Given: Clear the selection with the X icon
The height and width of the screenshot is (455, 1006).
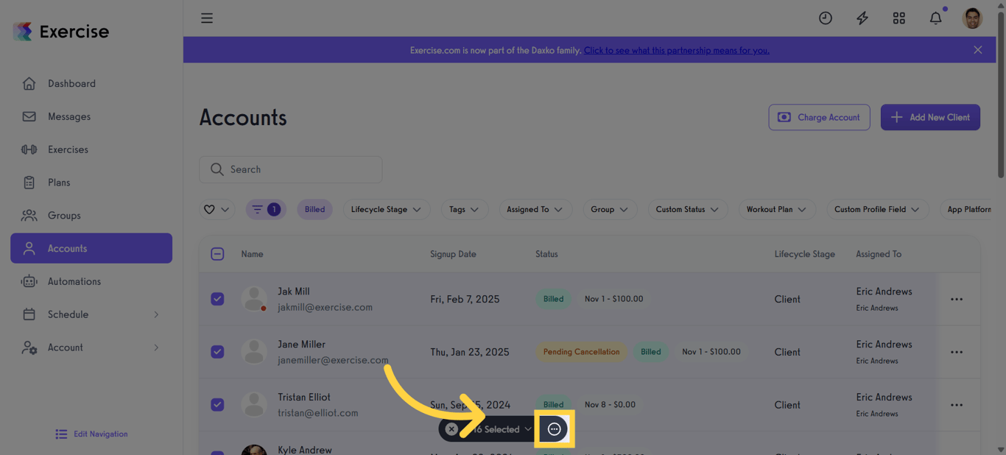Looking at the screenshot, I should (451, 429).
